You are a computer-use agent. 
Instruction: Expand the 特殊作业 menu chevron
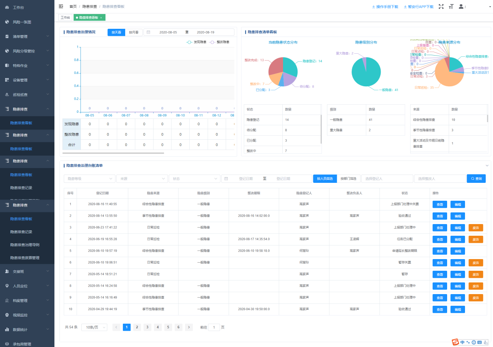[x=47, y=65]
